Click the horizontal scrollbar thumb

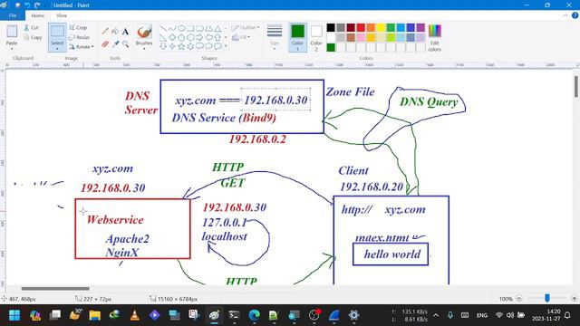click(55, 288)
